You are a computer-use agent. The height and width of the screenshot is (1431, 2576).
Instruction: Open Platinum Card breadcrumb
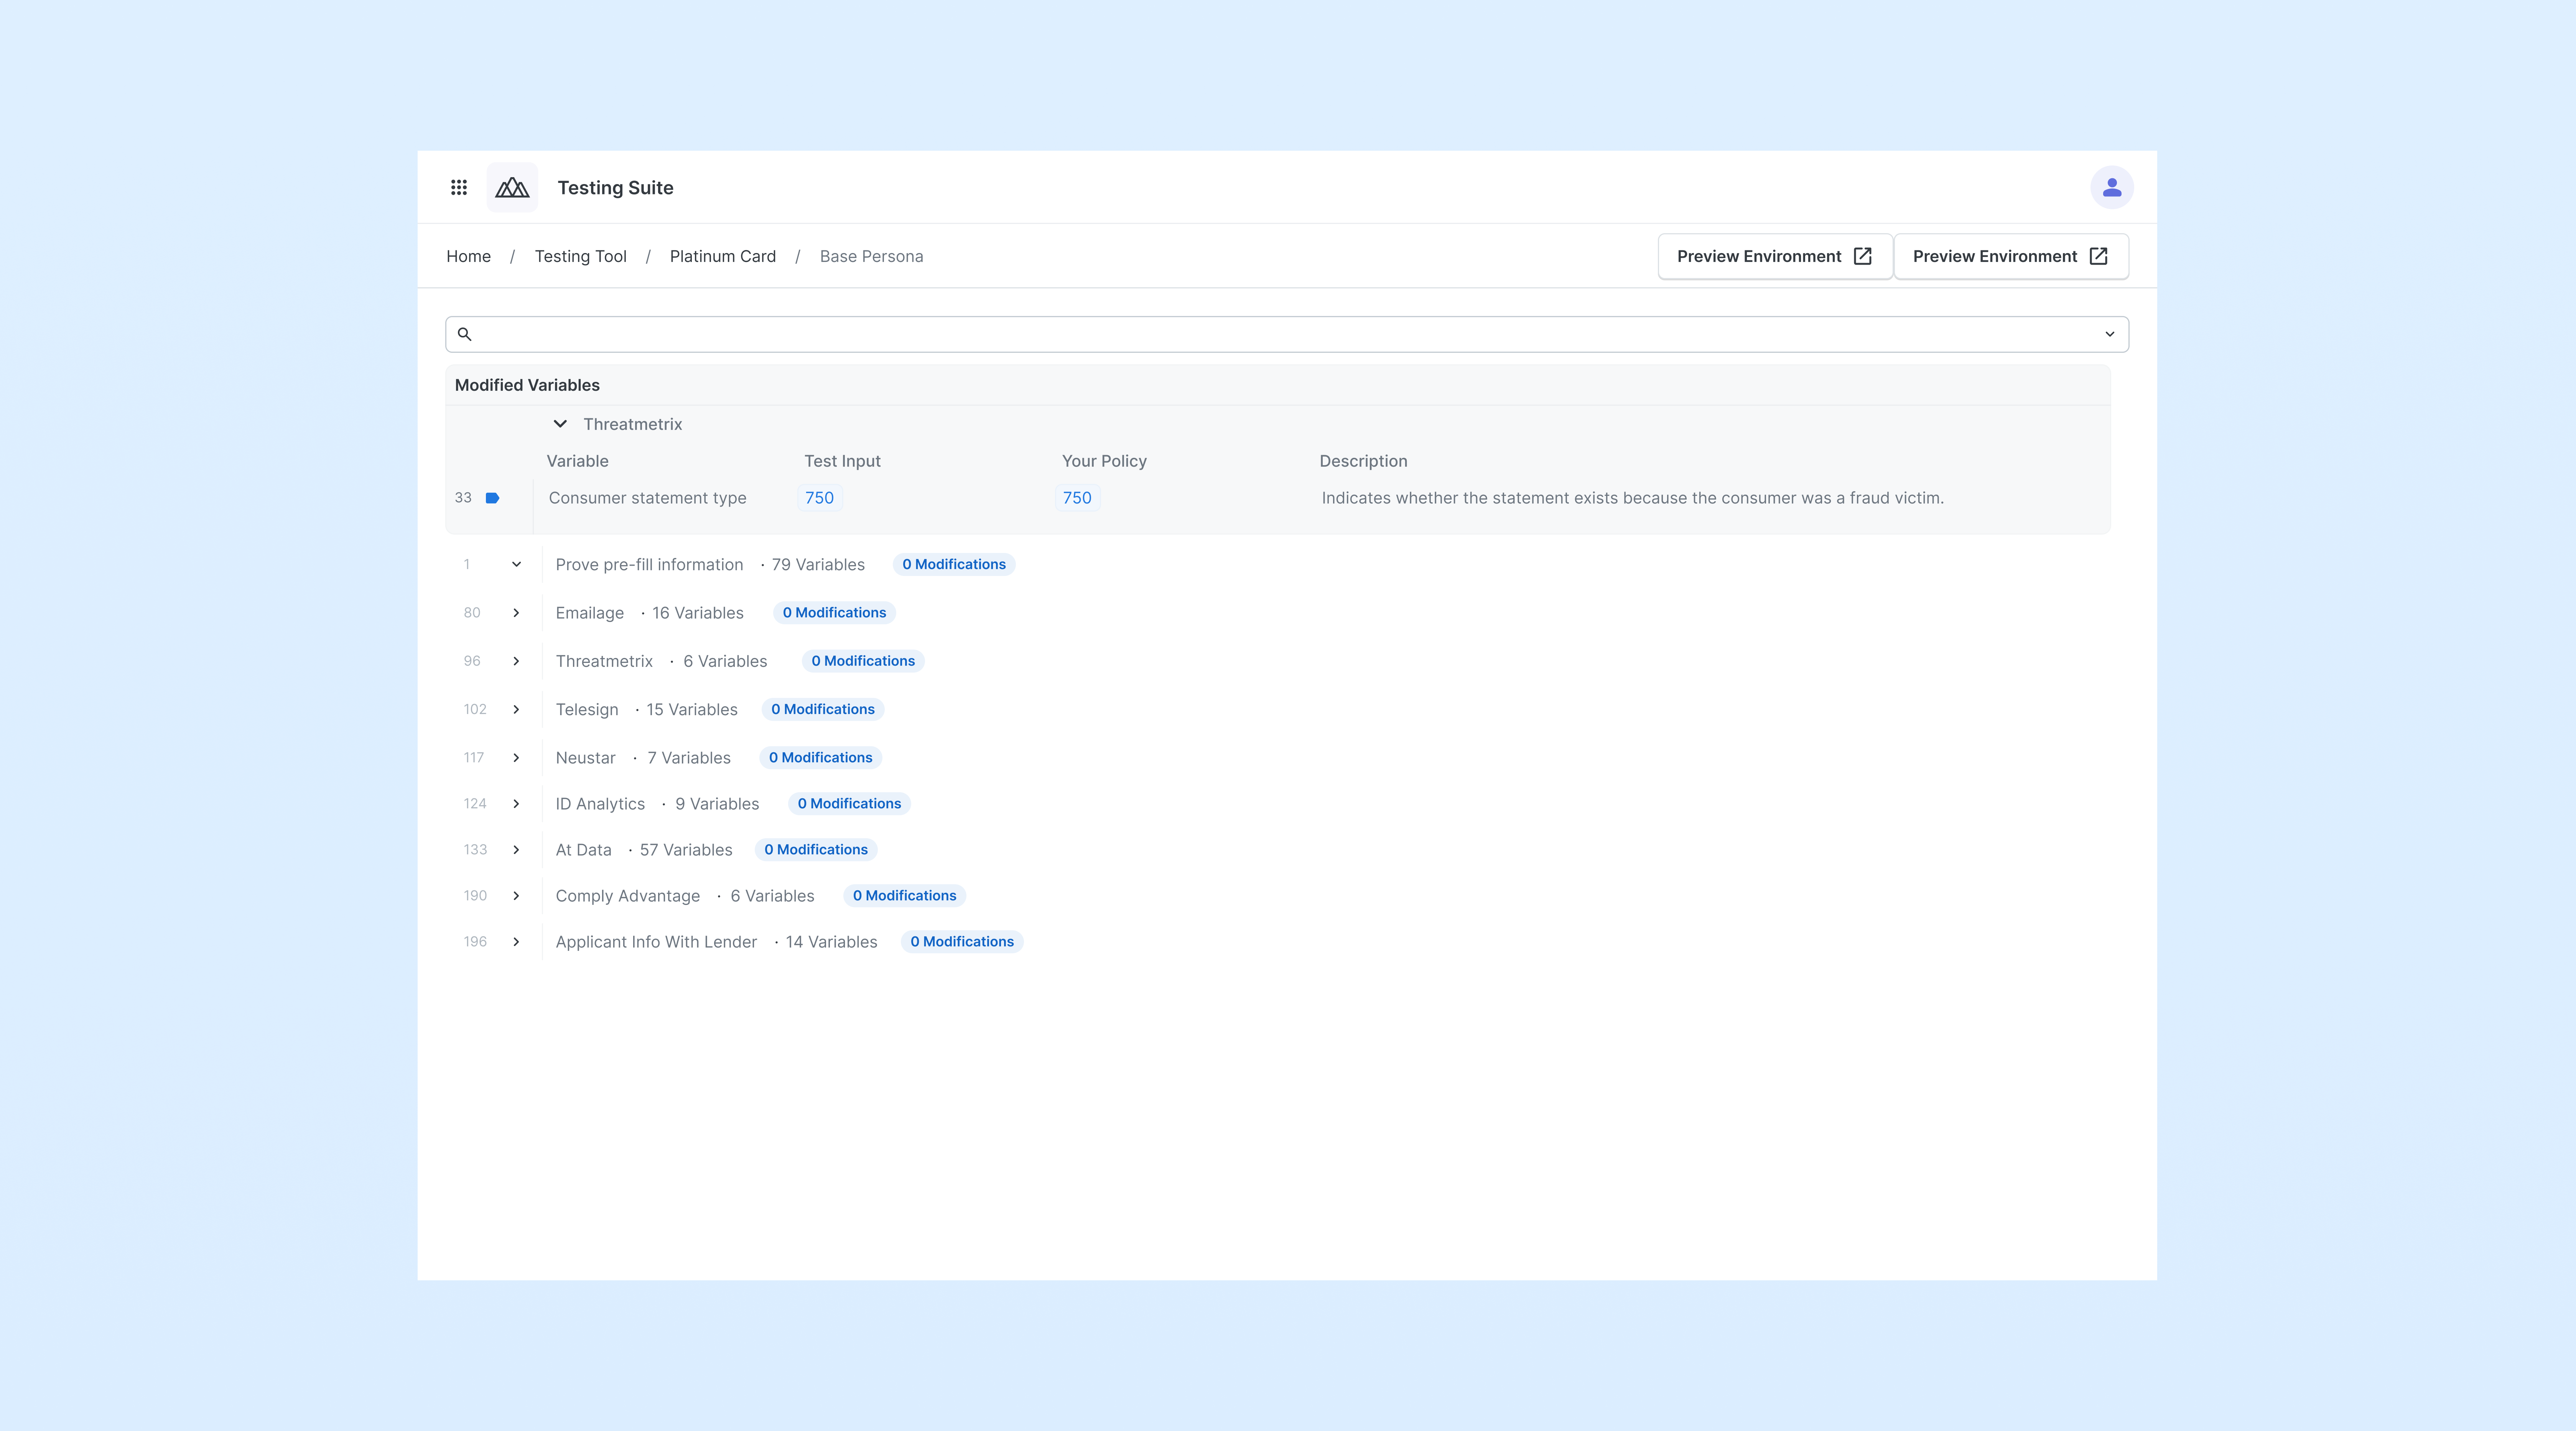[x=722, y=256]
